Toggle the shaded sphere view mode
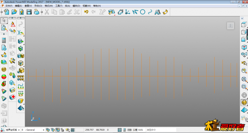The image size is (248, 133). (244, 103)
